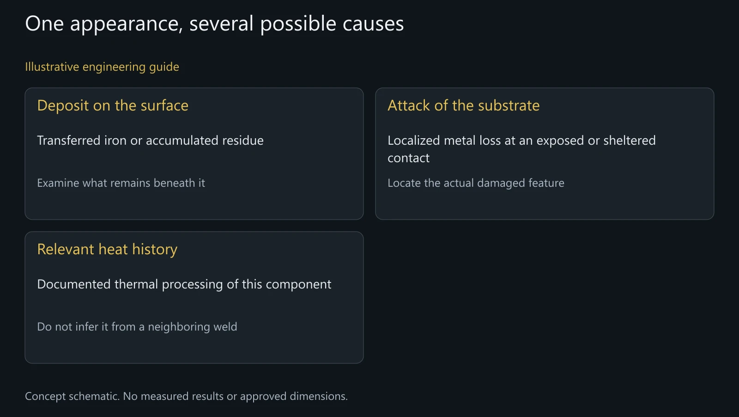Click the 'Deposit on the surface' heading

(x=113, y=105)
